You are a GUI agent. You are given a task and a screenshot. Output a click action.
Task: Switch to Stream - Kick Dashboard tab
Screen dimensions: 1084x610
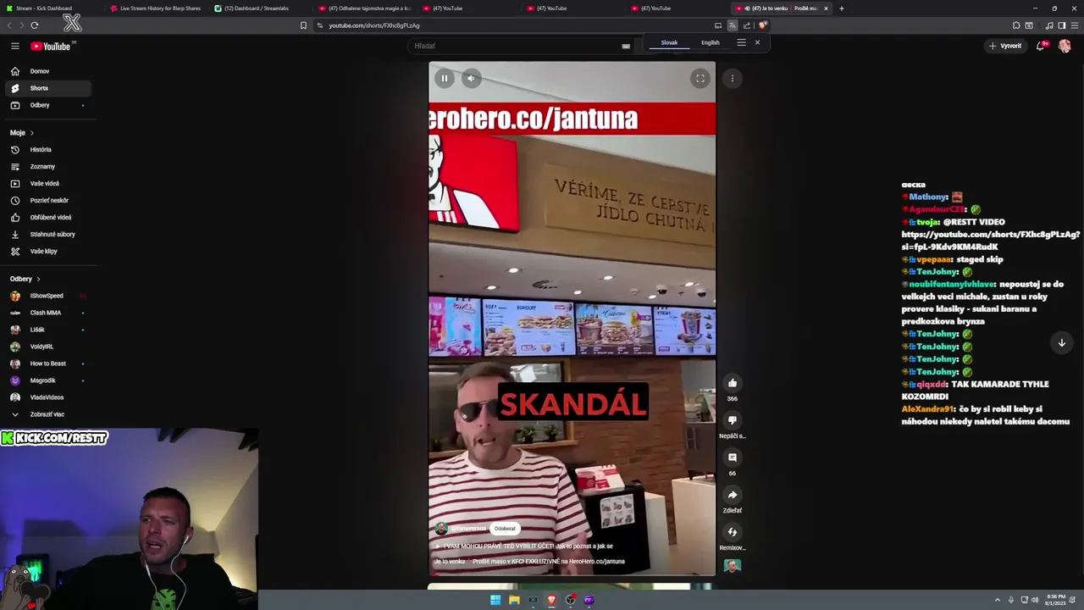pyautogui.click(x=51, y=8)
